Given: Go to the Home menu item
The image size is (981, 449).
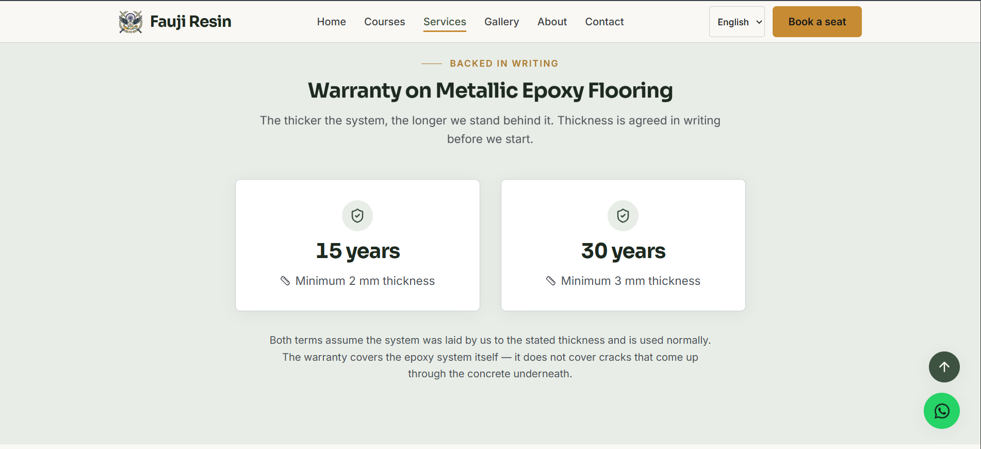Looking at the screenshot, I should 332,22.
